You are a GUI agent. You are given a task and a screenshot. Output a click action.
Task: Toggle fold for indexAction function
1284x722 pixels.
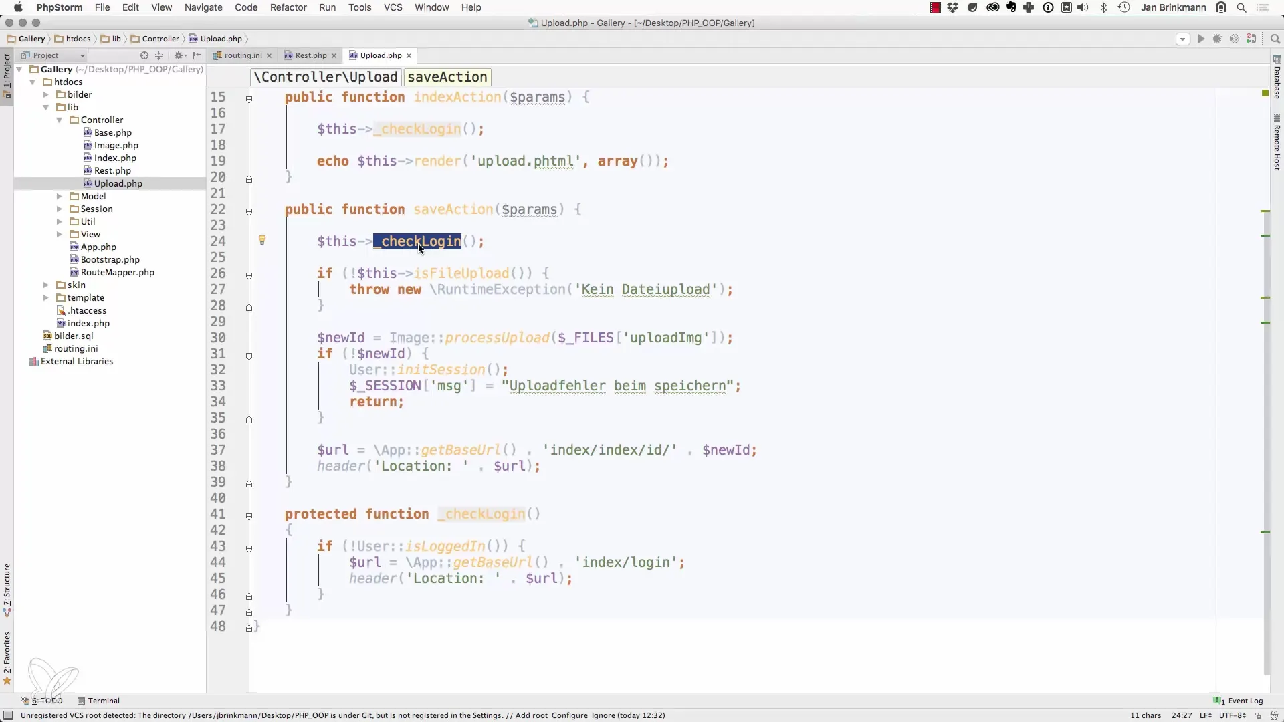[x=249, y=98]
